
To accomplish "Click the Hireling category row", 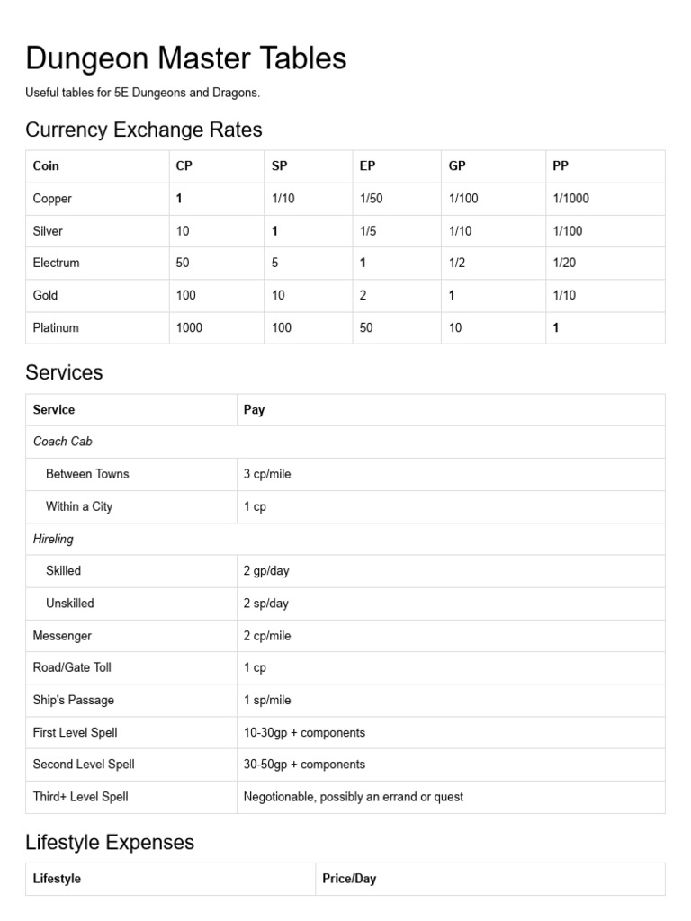I will point(53,539).
